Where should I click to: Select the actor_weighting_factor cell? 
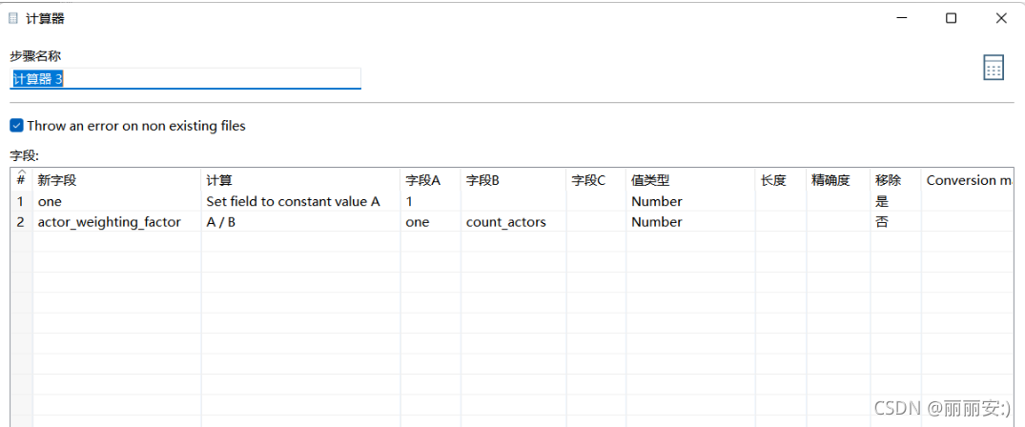(x=117, y=222)
